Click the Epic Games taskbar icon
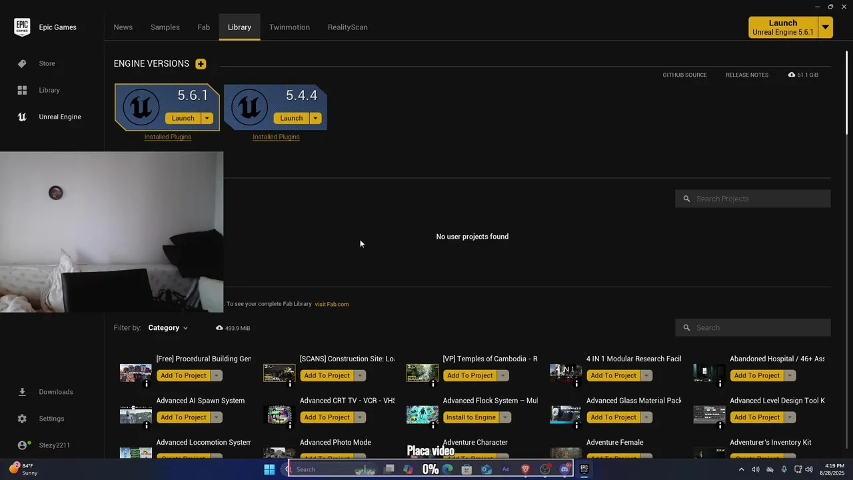 [584, 469]
